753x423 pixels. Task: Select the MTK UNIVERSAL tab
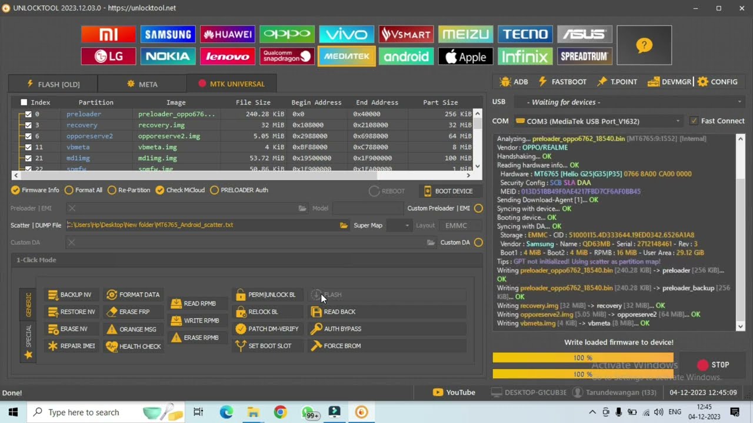tap(231, 84)
